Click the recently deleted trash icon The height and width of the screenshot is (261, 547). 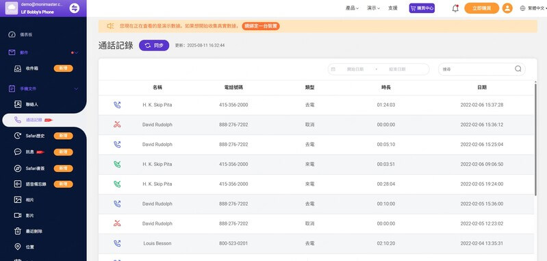(x=18, y=231)
